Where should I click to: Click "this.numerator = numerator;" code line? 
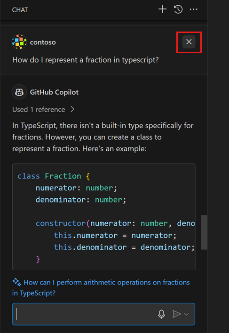click(x=115, y=236)
